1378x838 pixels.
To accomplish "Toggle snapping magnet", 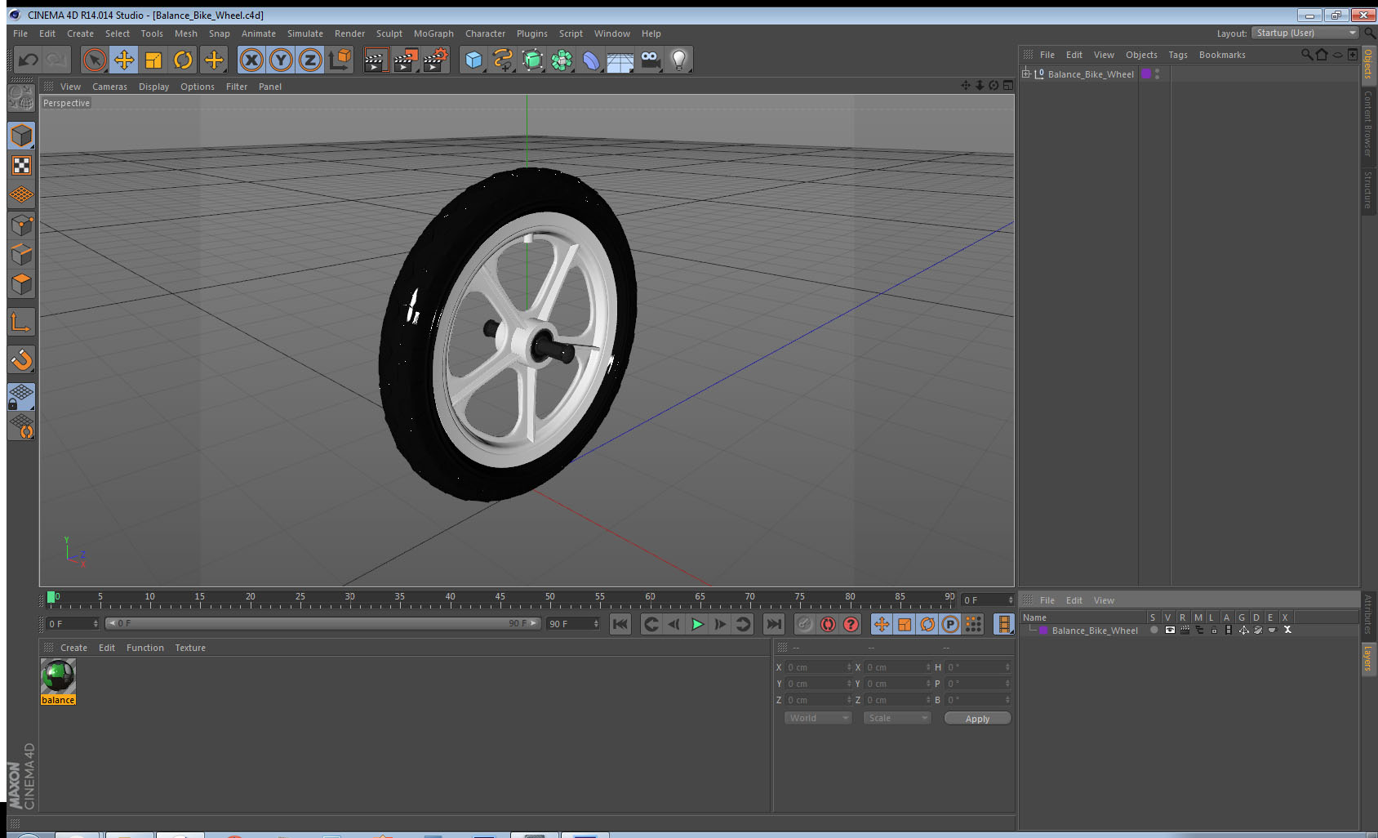I will click(21, 359).
